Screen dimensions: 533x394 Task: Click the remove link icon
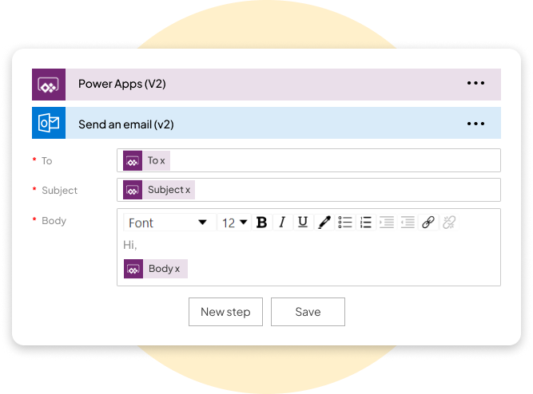pyautogui.click(x=449, y=223)
